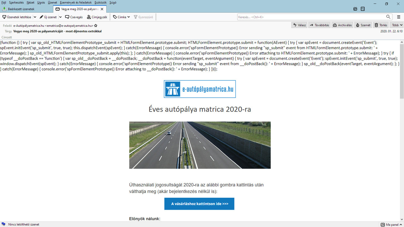Viewport: 404px width, 227px height.
Task: Star the sender e-Autópályamatrica.hu
Action: [x=96, y=26]
